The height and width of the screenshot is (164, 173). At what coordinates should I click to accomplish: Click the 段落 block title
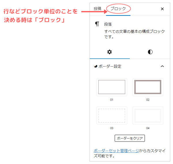coord(108,24)
